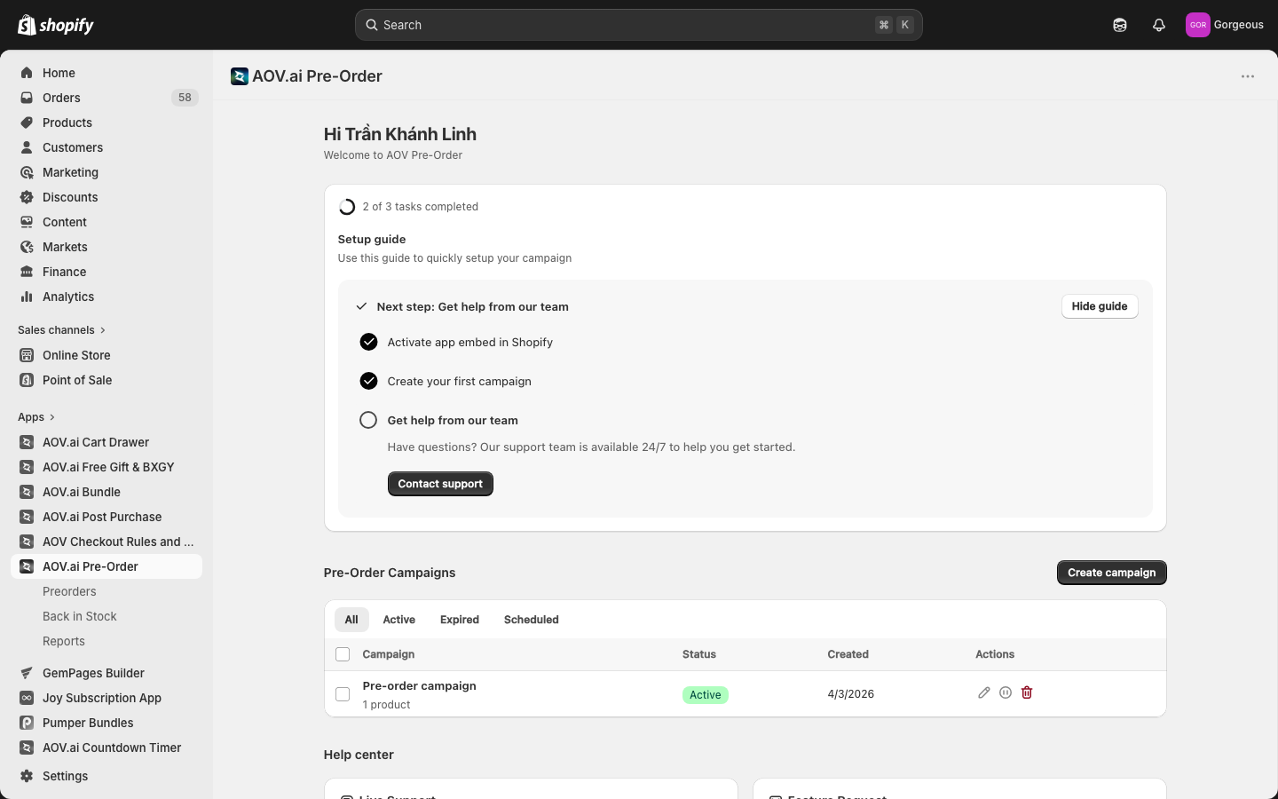
Task: Pause Pre-order campaign with pause icon
Action: [1006, 692]
